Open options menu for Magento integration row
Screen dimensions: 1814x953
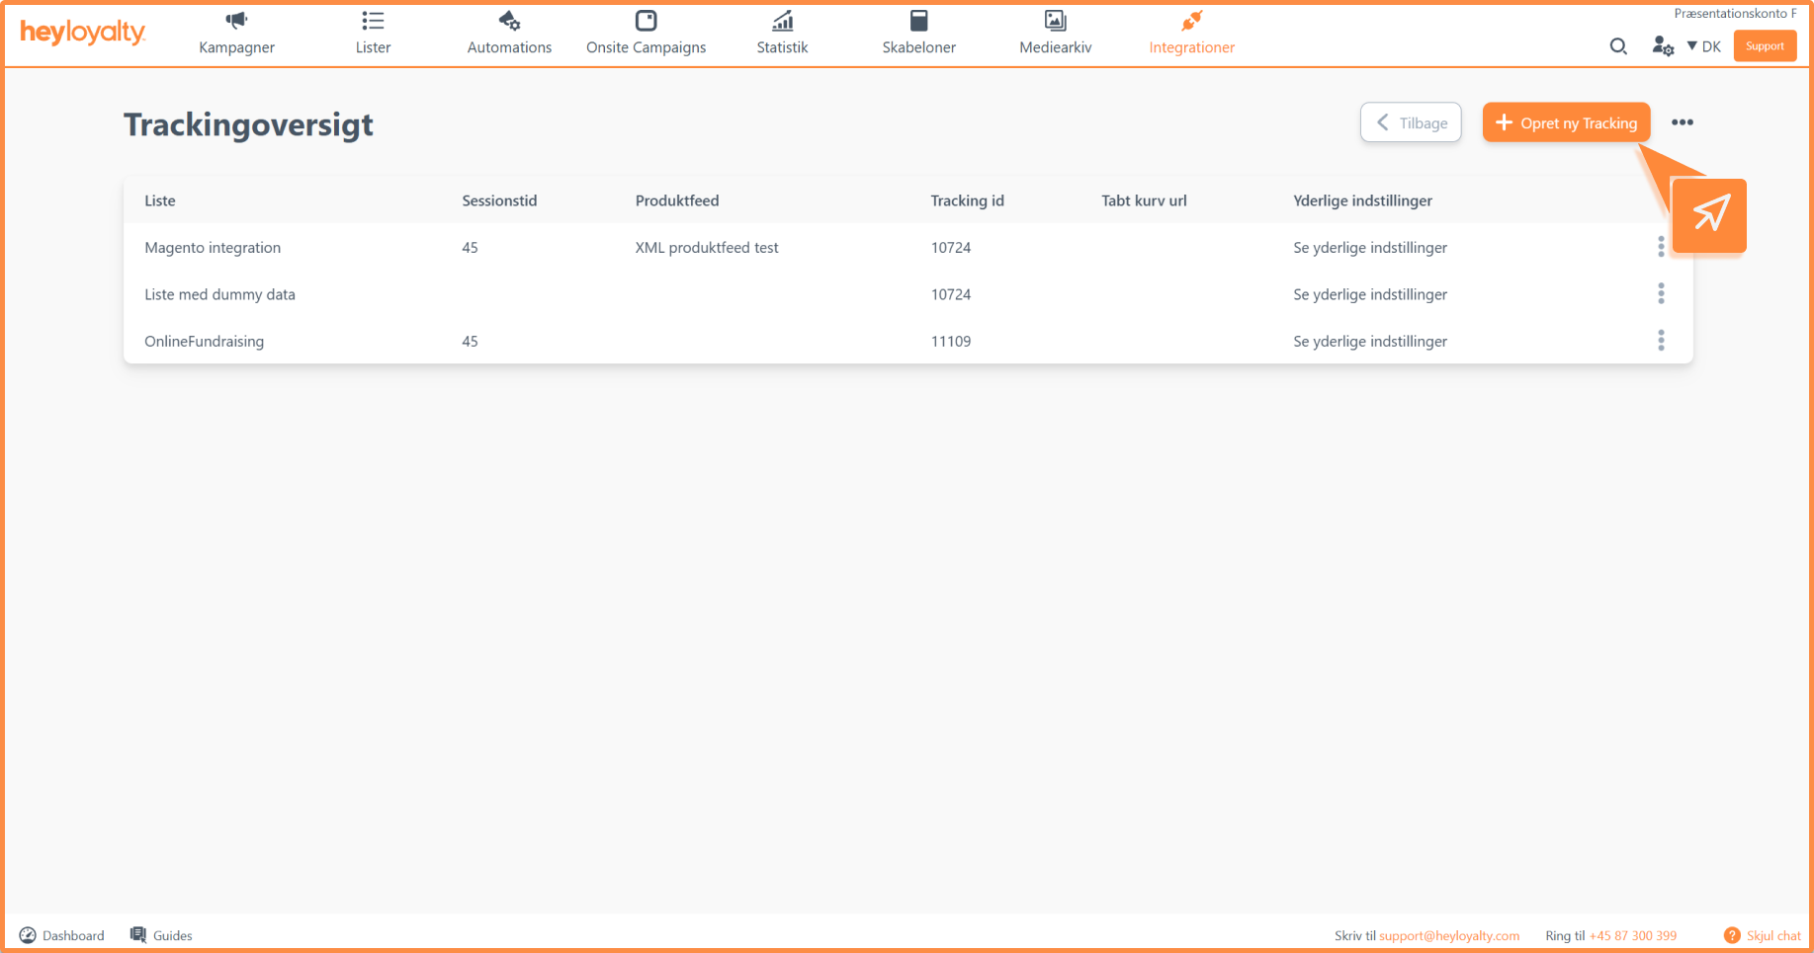[1661, 247]
